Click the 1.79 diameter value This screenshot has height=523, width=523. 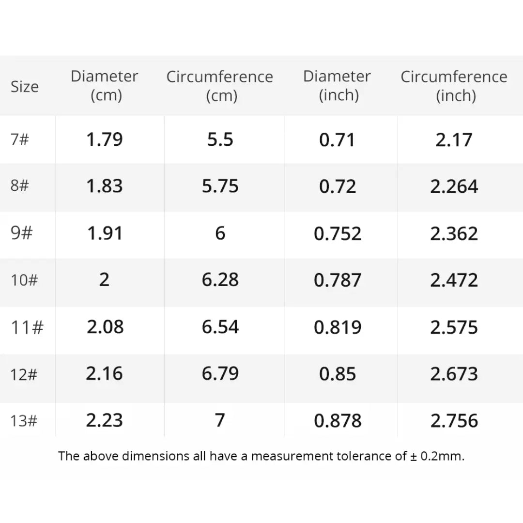tap(105, 139)
